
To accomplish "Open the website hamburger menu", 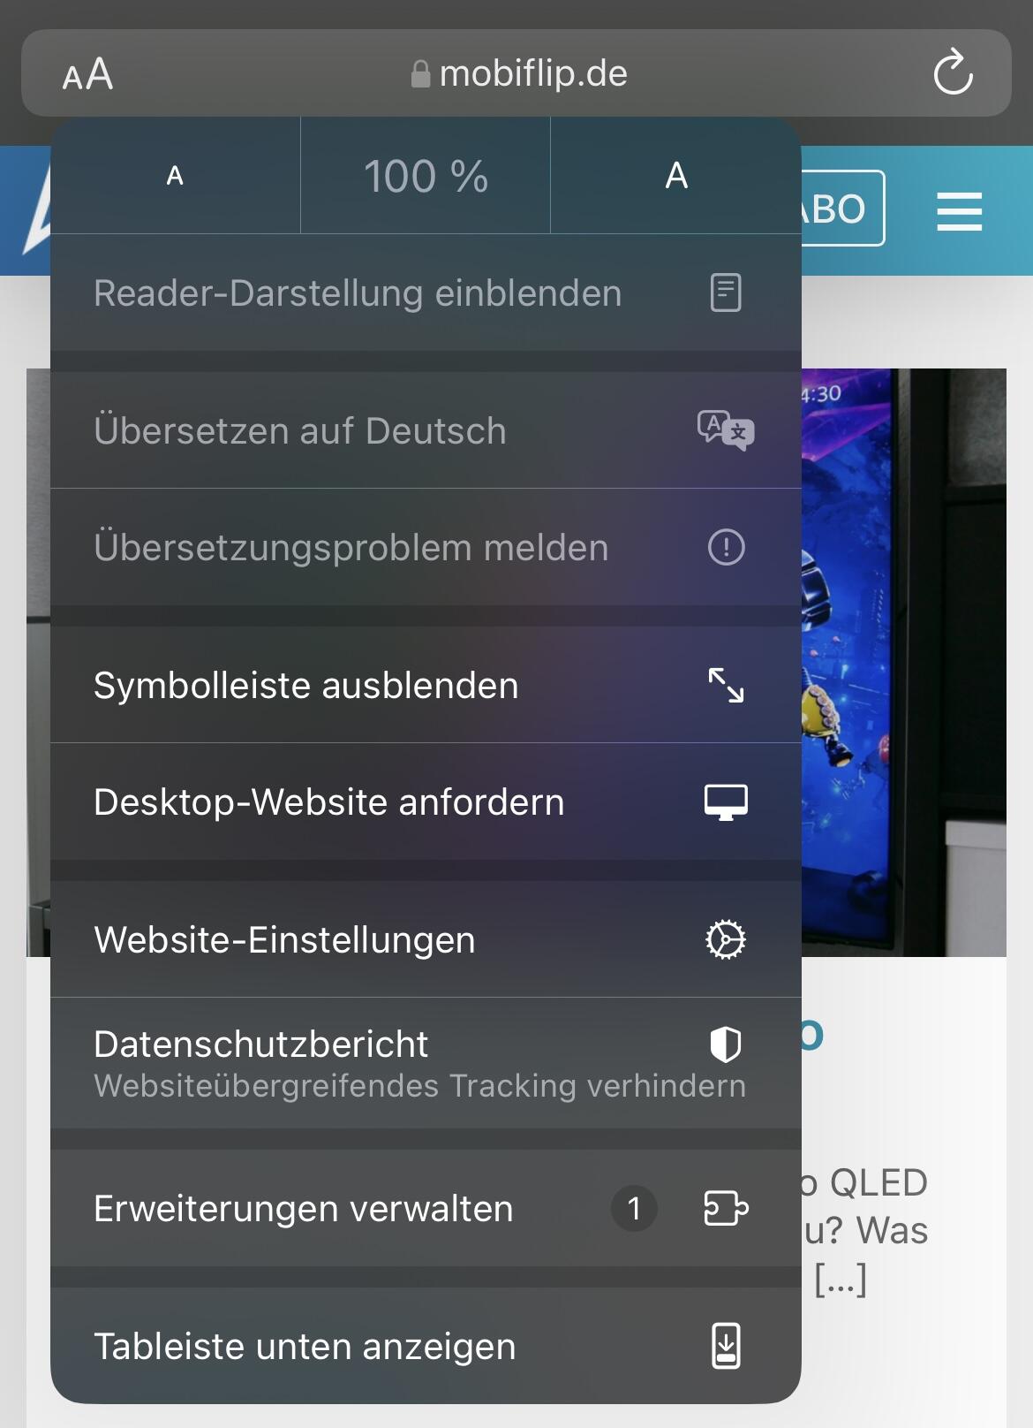I will point(959,211).
